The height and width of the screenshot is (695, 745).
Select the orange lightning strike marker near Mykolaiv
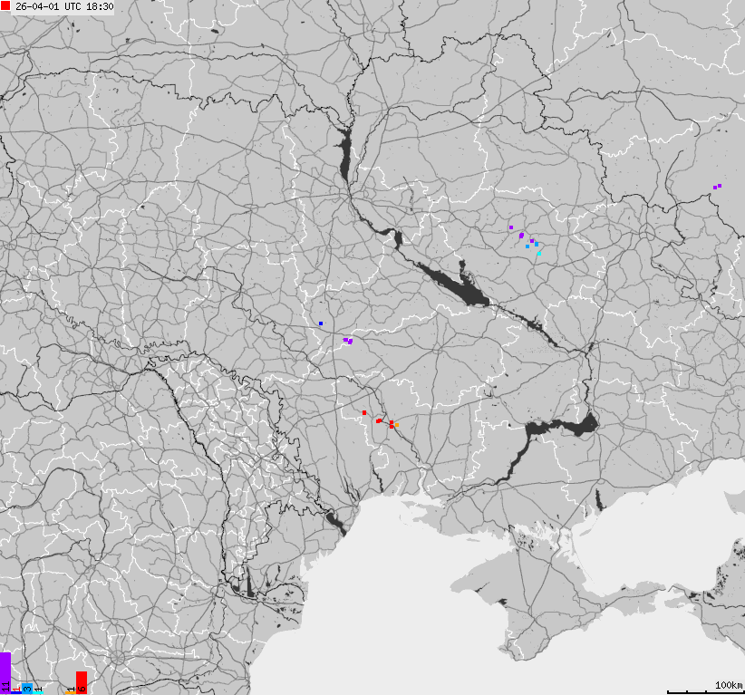[396, 425]
